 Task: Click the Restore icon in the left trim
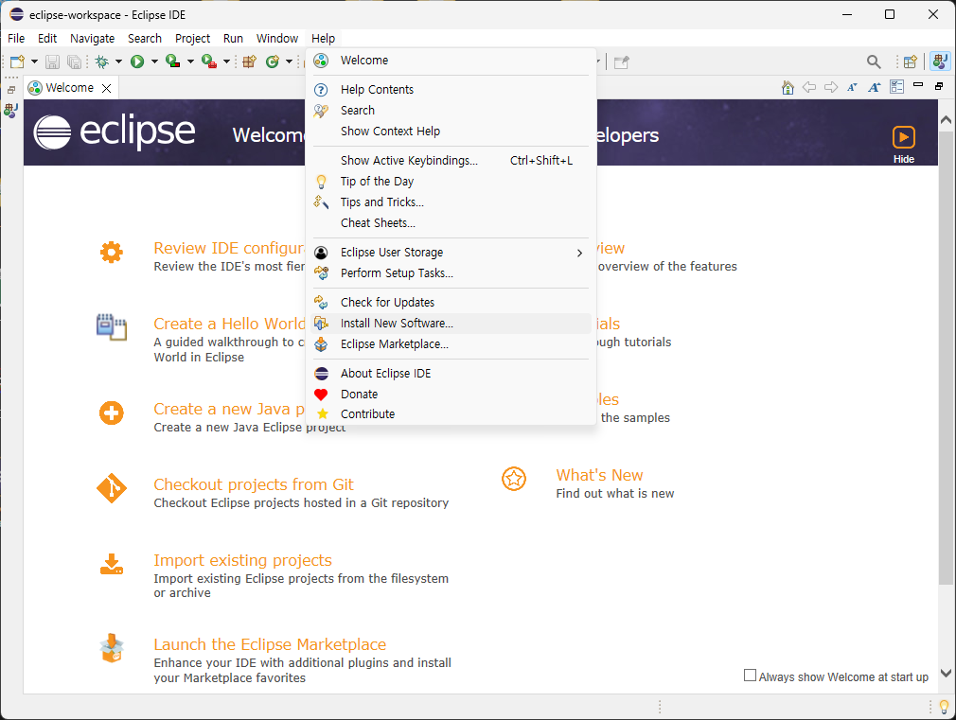tap(11, 90)
